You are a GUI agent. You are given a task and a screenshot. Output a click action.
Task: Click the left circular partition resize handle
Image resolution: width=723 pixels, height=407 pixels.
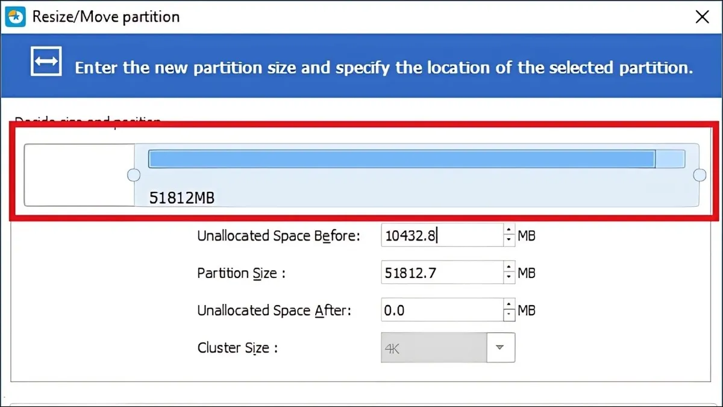[134, 175]
